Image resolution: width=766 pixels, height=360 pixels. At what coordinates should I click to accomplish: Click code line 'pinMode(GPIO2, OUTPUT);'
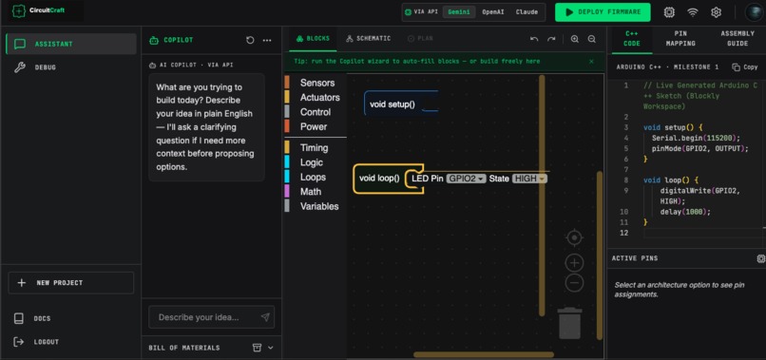coord(699,148)
